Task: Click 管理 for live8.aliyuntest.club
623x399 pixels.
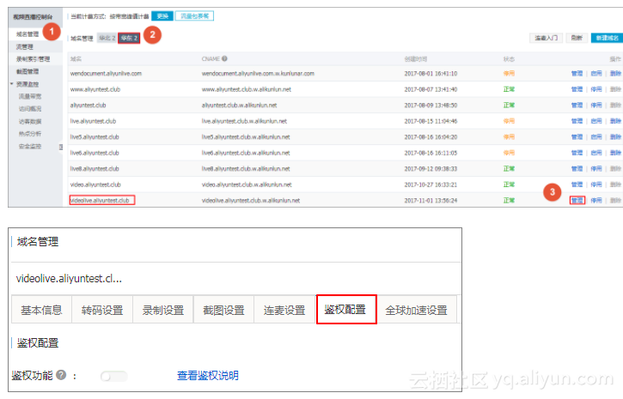Action: [577, 168]
